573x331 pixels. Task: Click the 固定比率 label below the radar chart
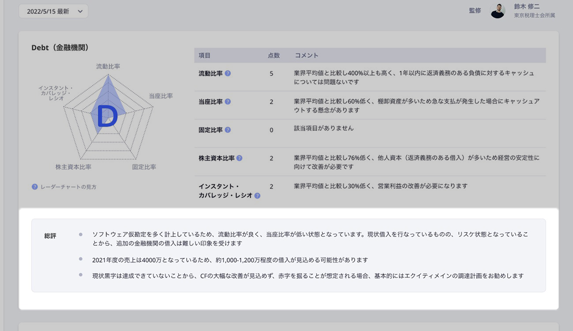pos(144,167)
